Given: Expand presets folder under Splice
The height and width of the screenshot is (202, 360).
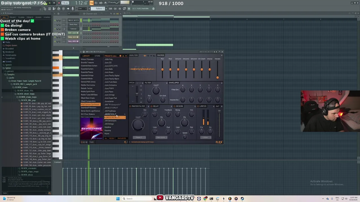Looking at the screenshot, I should (x=10, y=71).
